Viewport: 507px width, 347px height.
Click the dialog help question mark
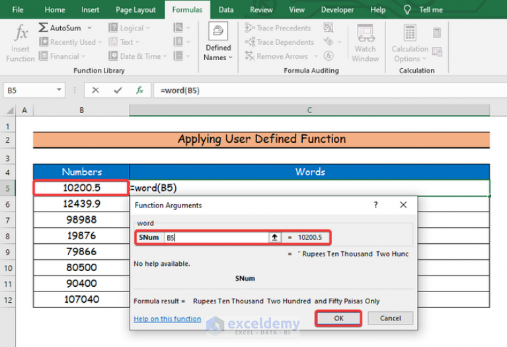pyautogui.click(x=376, y=206)
